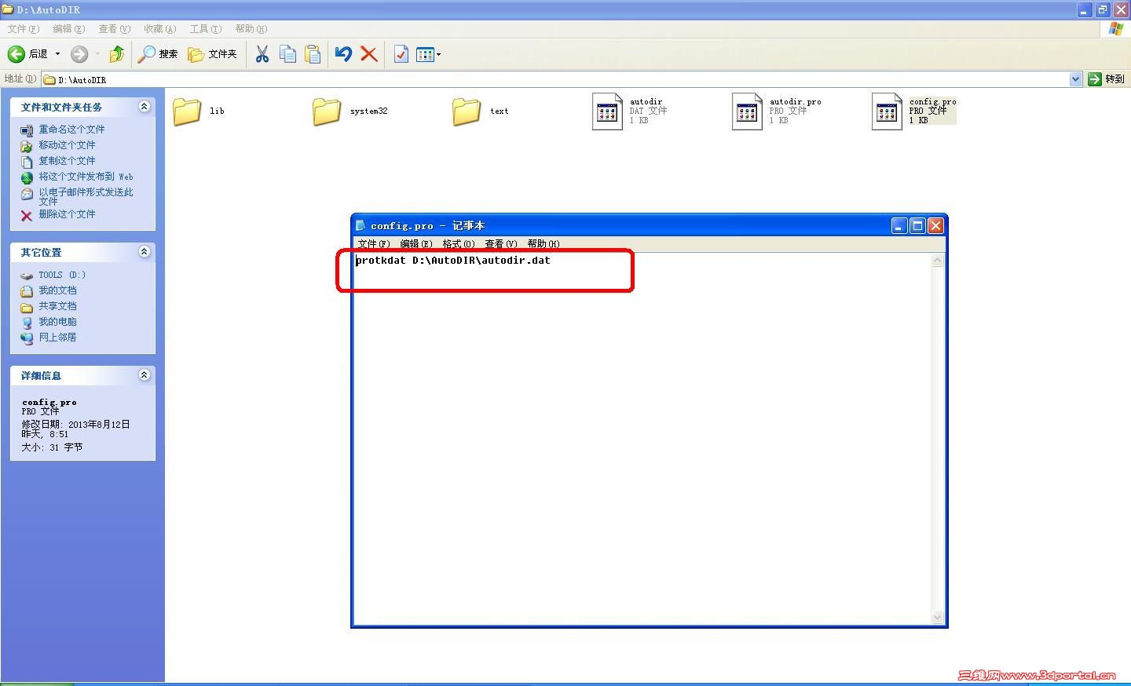Image resolution: width=1131 pixels, height=686 pixels.
Task: Expand the address bar dropdown
Action: [x=1075, y=79]
